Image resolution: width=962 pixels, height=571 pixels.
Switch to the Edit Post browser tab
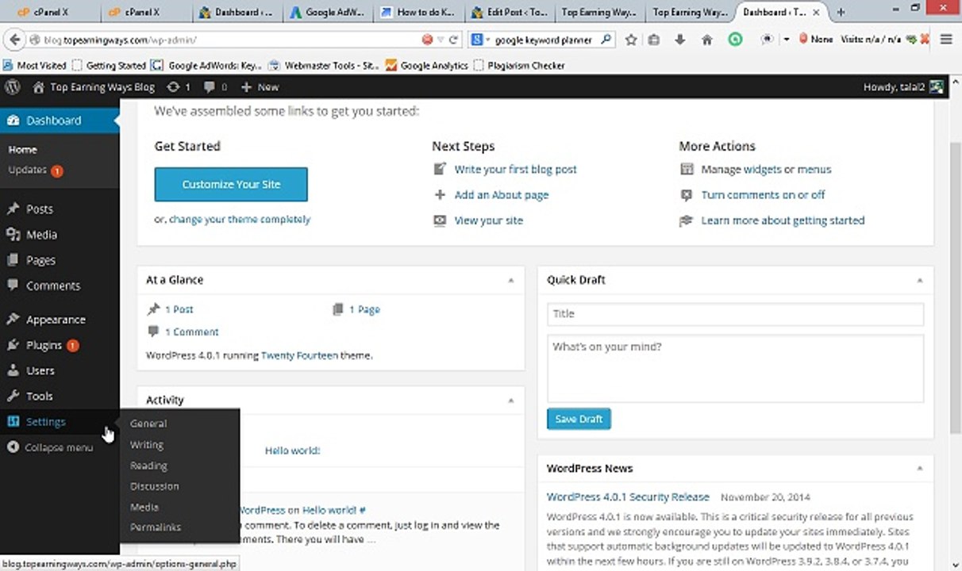pos(508,12)
